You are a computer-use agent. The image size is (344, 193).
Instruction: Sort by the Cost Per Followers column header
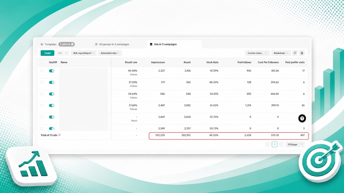point(268,62)
